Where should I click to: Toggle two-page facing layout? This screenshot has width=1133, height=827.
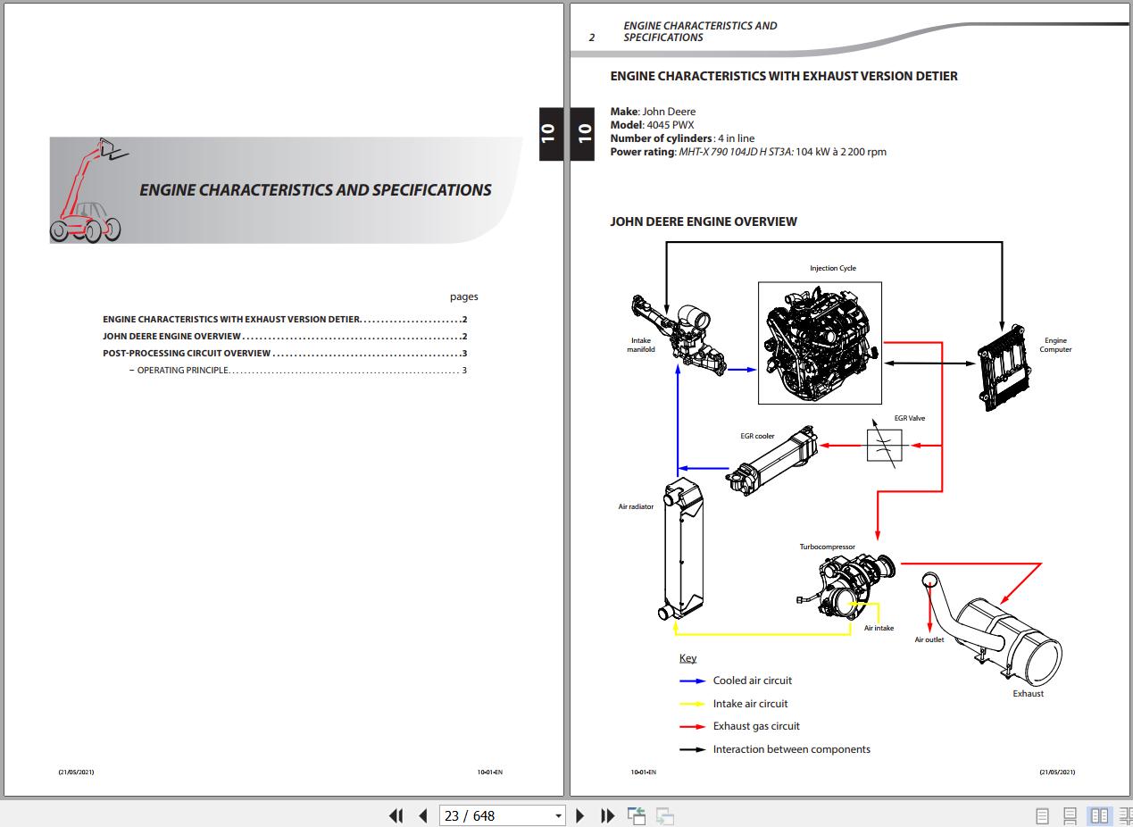(x=1100, y=815)
